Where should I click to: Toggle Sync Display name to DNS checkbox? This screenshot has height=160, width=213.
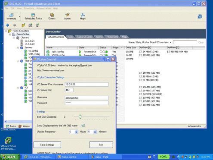click(83, 125)
